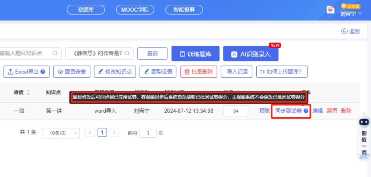Click the magnifier in knowledge-point search box
371x177 pixels.
pyautogui.click(x=55, y=53)
